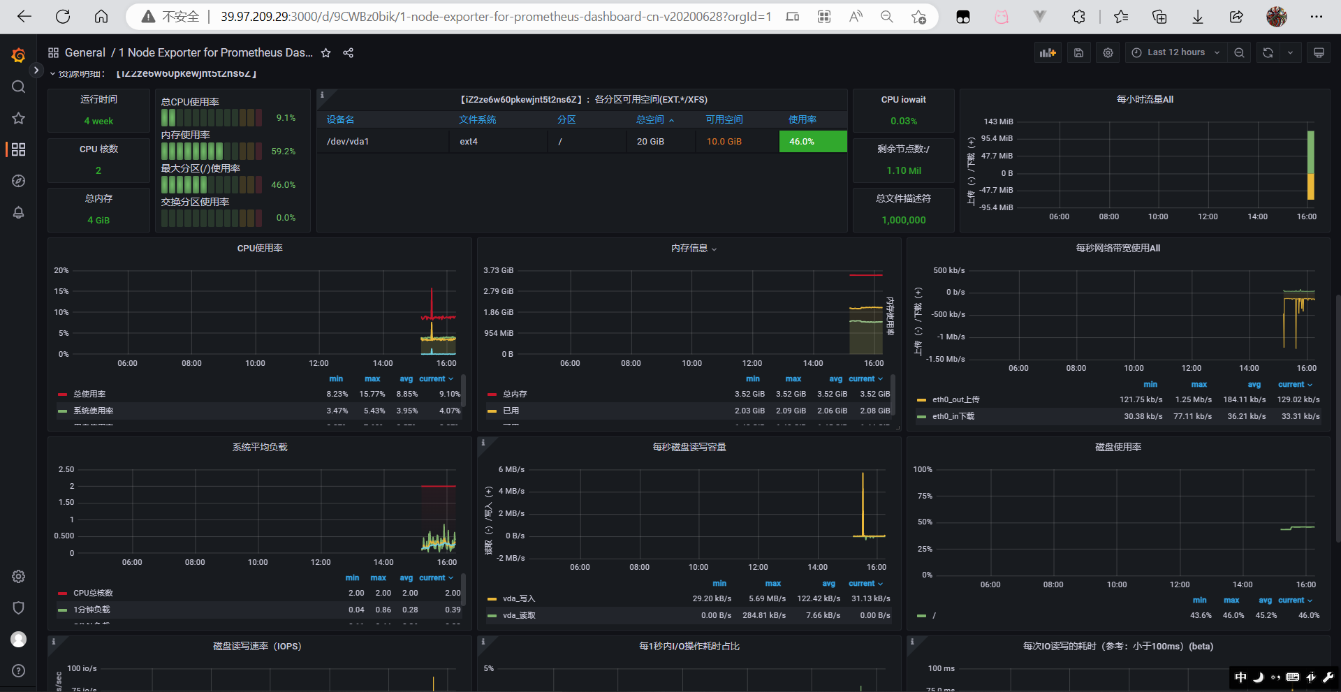This screenshot has height=692, width=1341.
Task: Expand the sidebar navigation arrow
Action: pos(36,70)
